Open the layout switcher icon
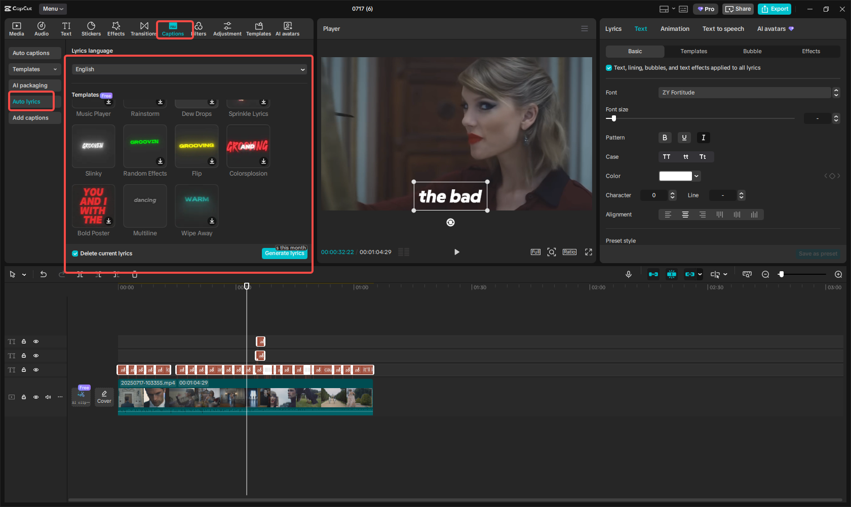851x507 pixels. [664, 9]
